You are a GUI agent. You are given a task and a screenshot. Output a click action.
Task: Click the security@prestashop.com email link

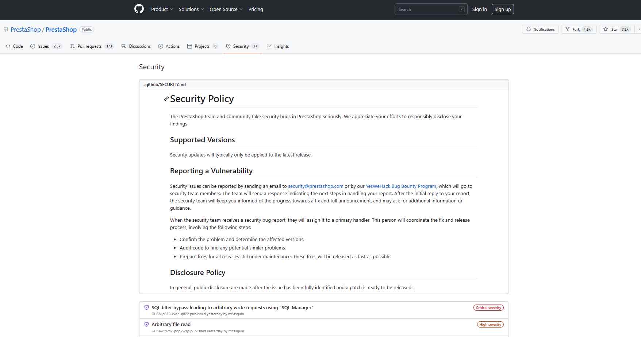pos(316,186)
